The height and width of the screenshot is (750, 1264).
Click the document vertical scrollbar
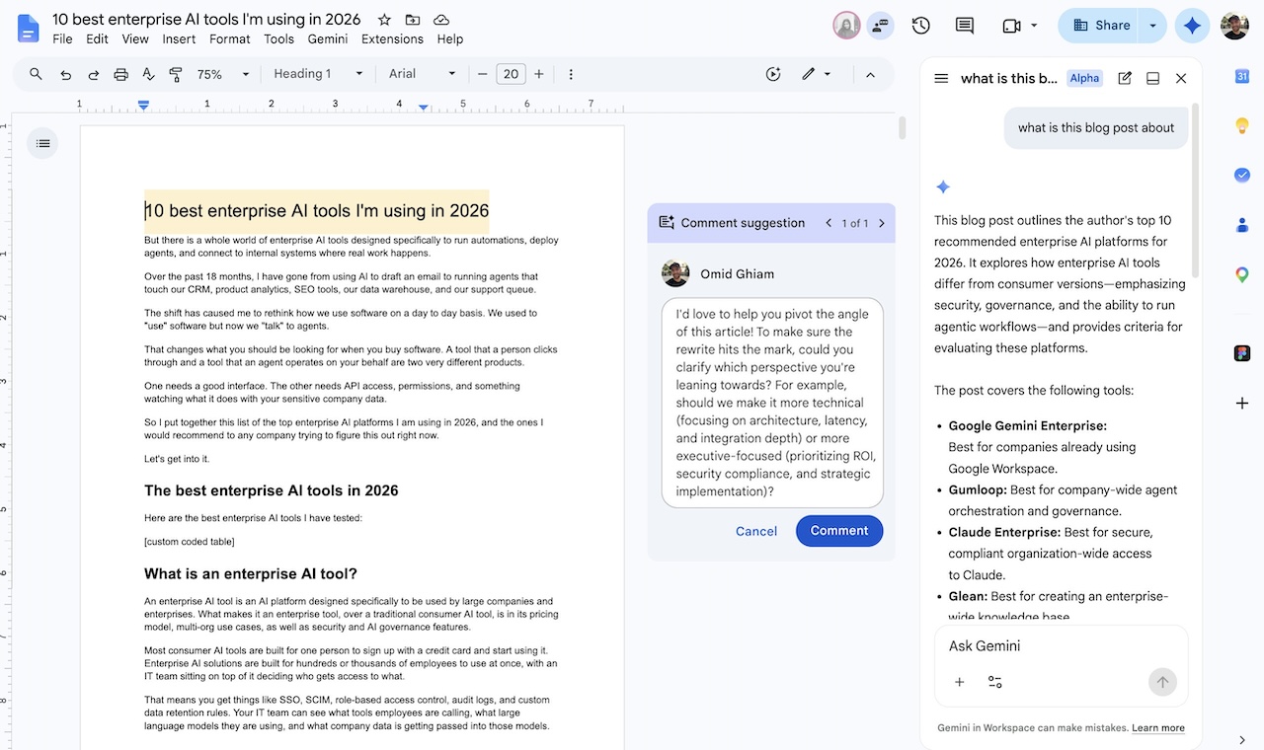[902, 128]
